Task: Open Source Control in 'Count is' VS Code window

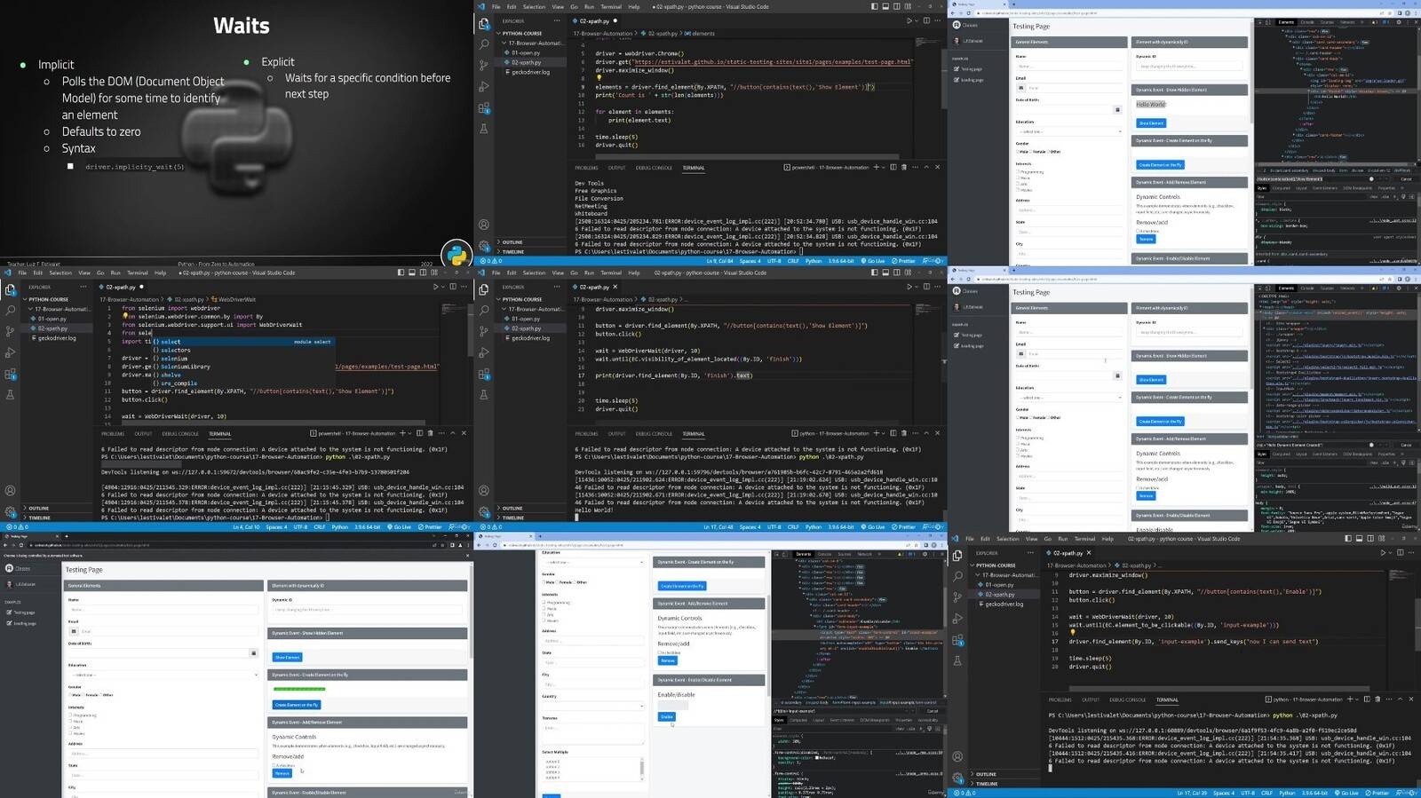Action: point(484,66)
